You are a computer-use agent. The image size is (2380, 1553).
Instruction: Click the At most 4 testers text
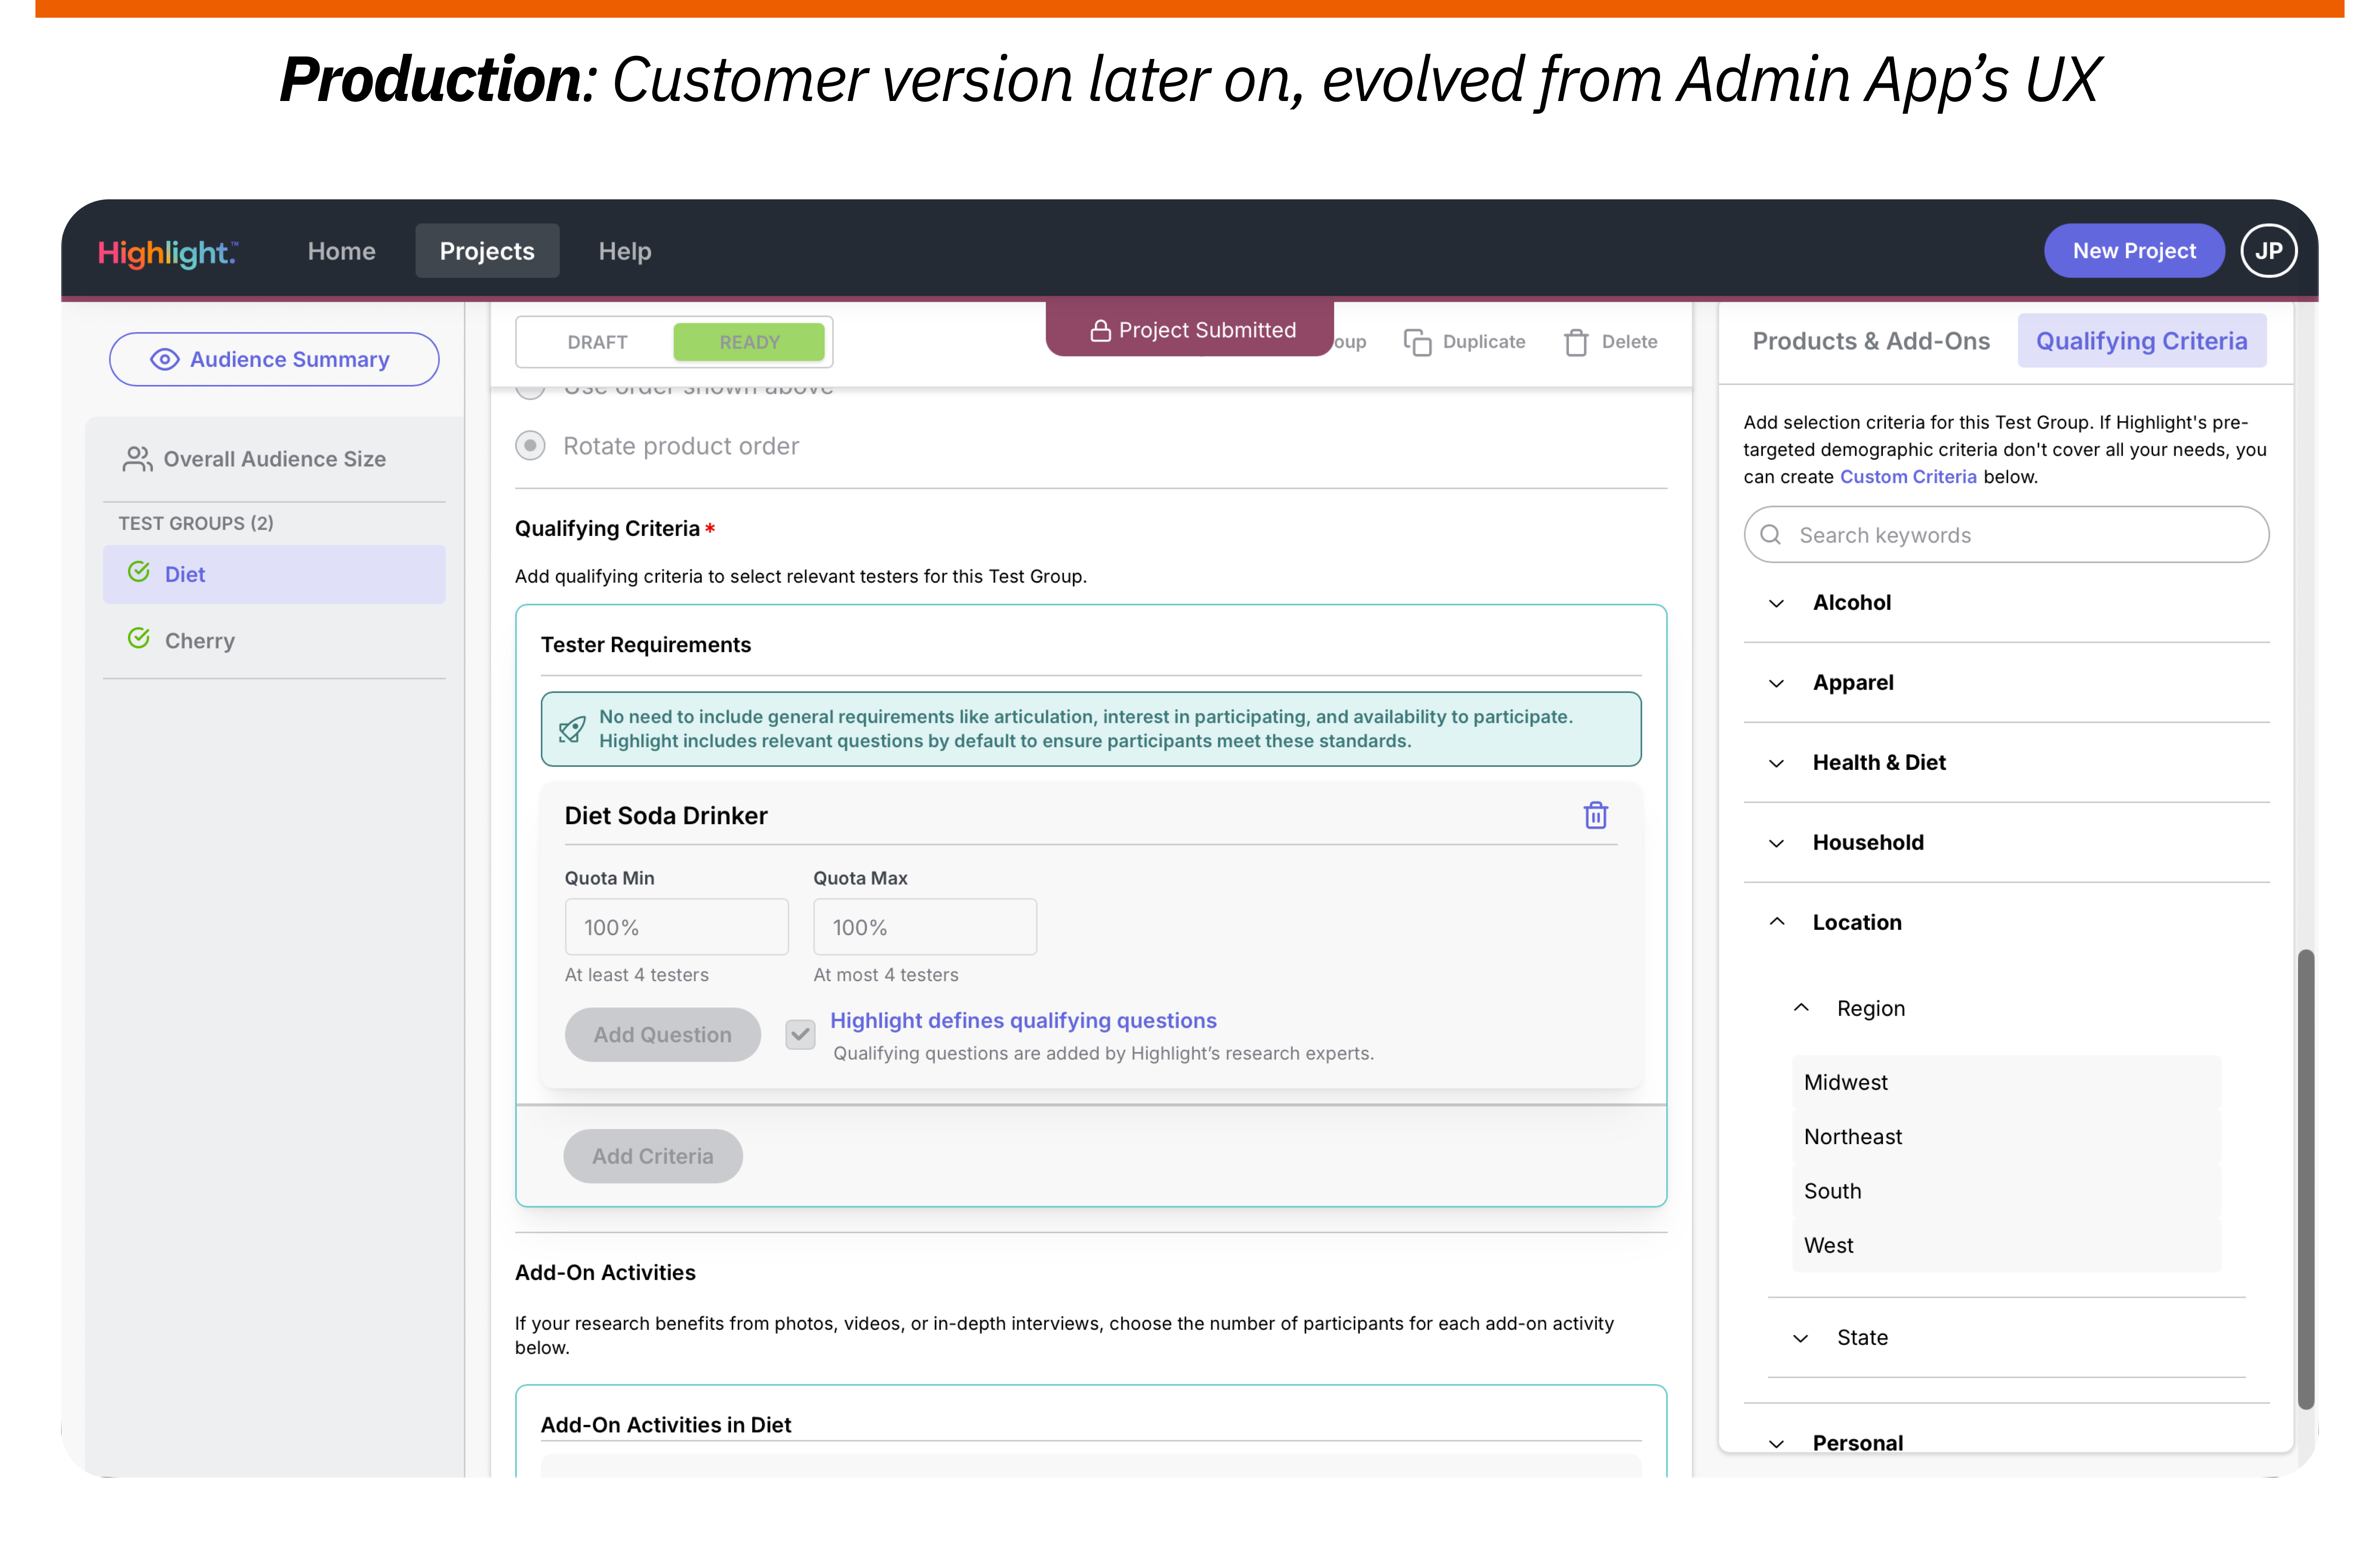coord(886,975)
